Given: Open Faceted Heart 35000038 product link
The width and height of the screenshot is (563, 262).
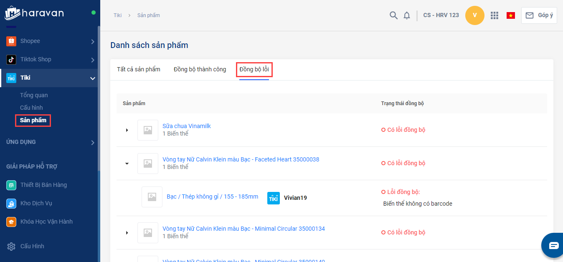Looking at the screenshot, I should tap(241, 159).
